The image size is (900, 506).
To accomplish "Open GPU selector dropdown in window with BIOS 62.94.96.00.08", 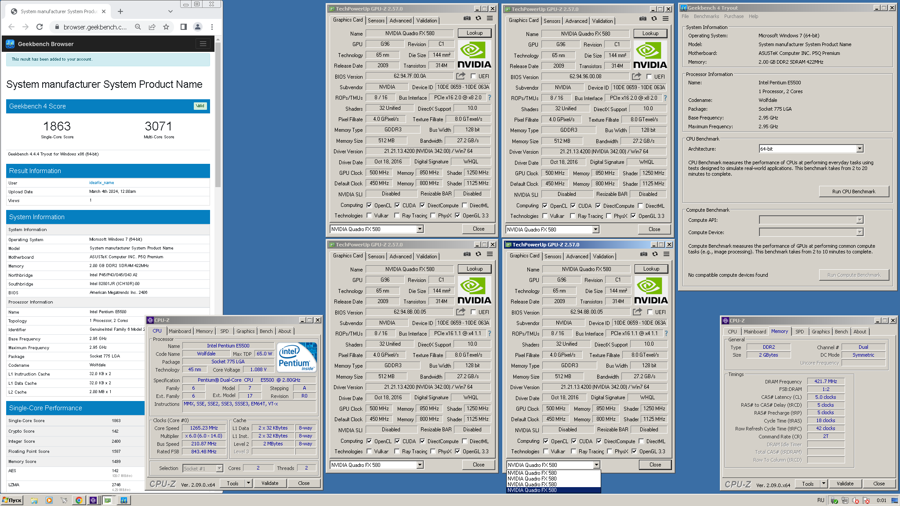I will [x=596, y=229].
